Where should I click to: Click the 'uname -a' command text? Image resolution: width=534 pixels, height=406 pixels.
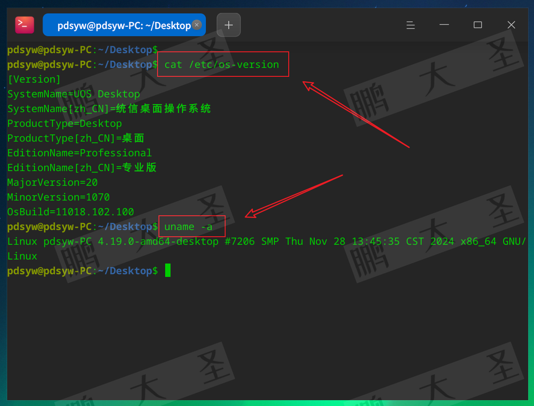click(188, 226)
